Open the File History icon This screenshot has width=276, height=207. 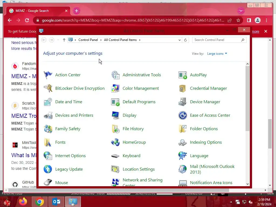pos(115,129)
